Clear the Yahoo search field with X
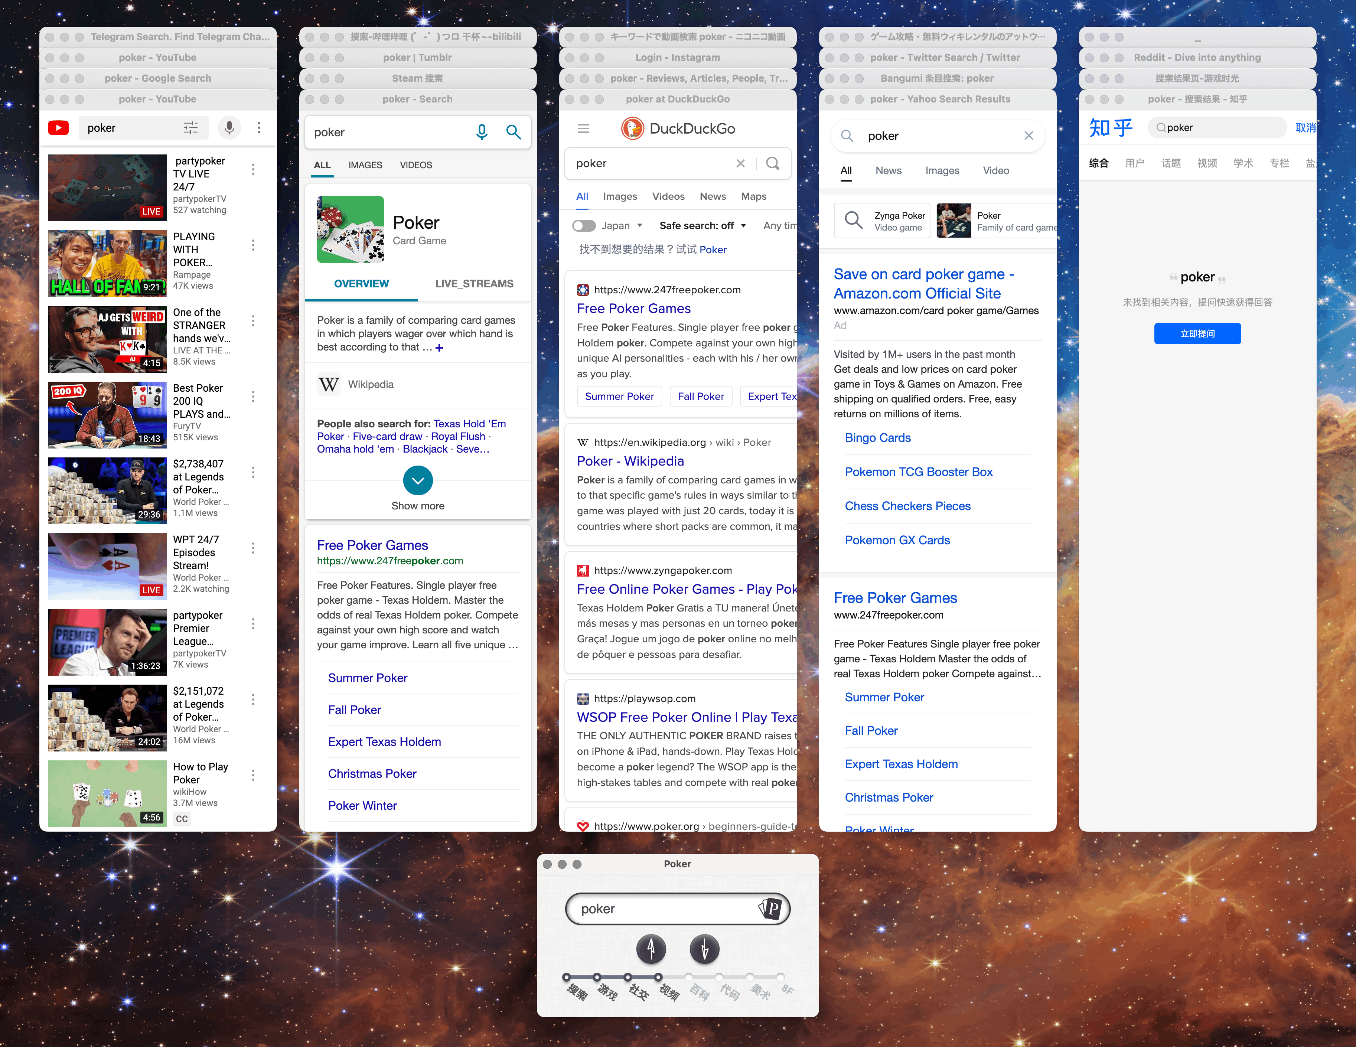Screen dimensions: 1356x1047 (1028, 136)
